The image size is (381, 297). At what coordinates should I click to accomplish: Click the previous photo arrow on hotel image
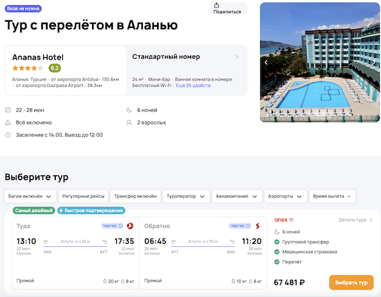tap(267, 62)
